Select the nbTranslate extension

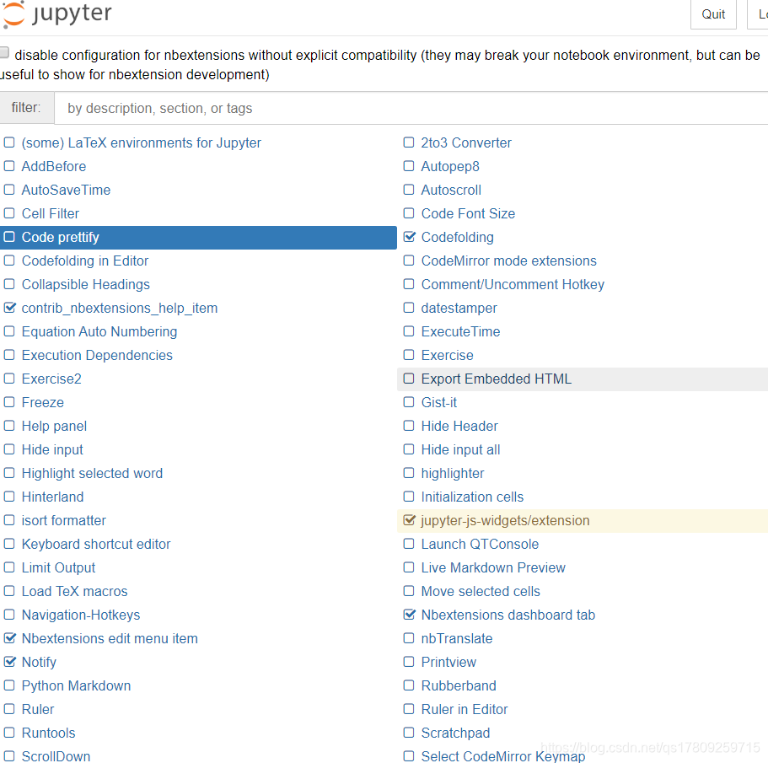coord(457,638)
